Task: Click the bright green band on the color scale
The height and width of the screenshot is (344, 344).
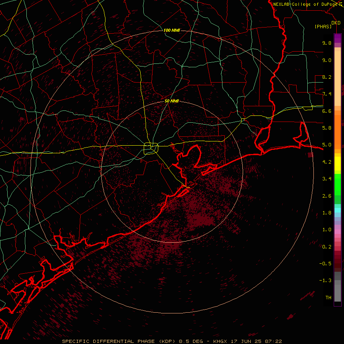Action: pyautogui.click(x=338, y=185)
